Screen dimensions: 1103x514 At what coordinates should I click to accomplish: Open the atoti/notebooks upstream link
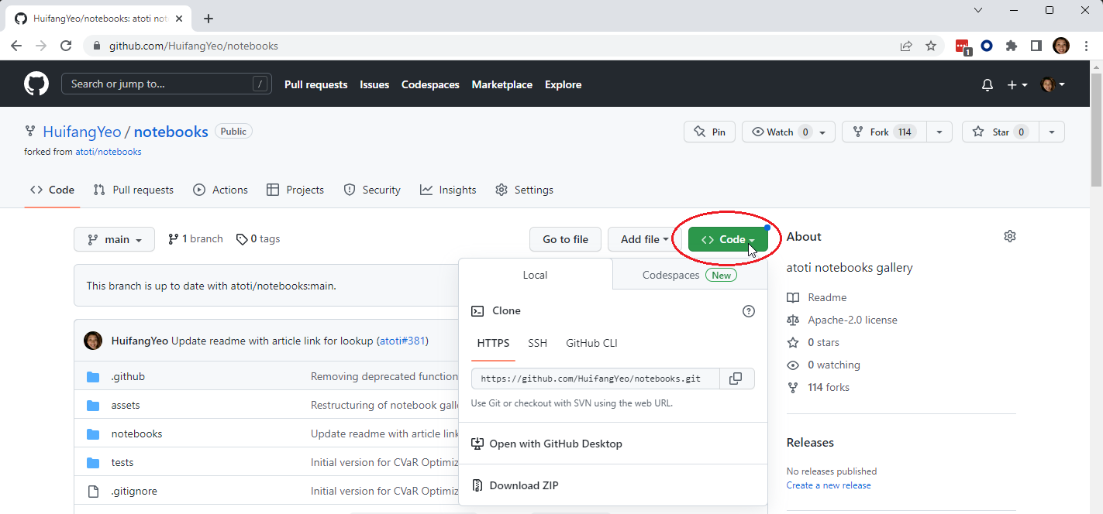pos(109,152)
